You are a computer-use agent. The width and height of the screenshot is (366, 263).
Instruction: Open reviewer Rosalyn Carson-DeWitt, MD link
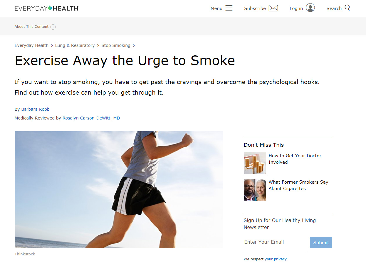91,118
